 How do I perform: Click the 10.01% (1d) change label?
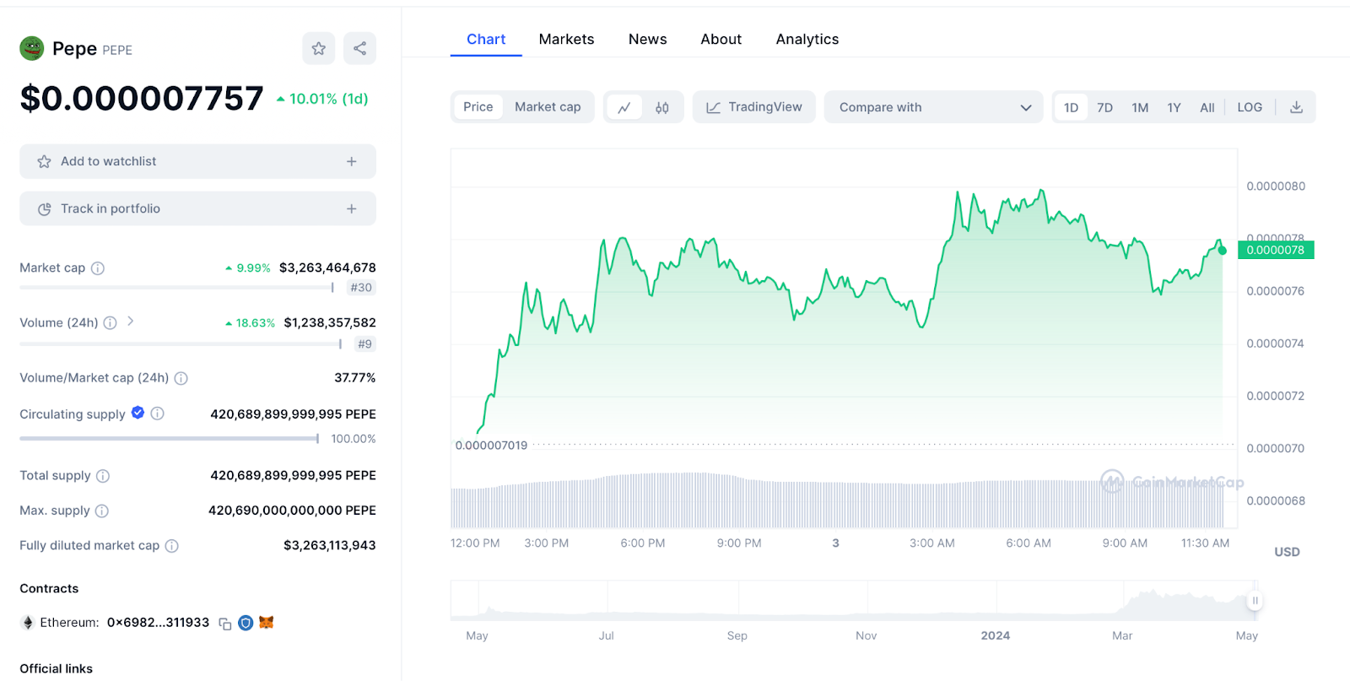coord(322,99)
